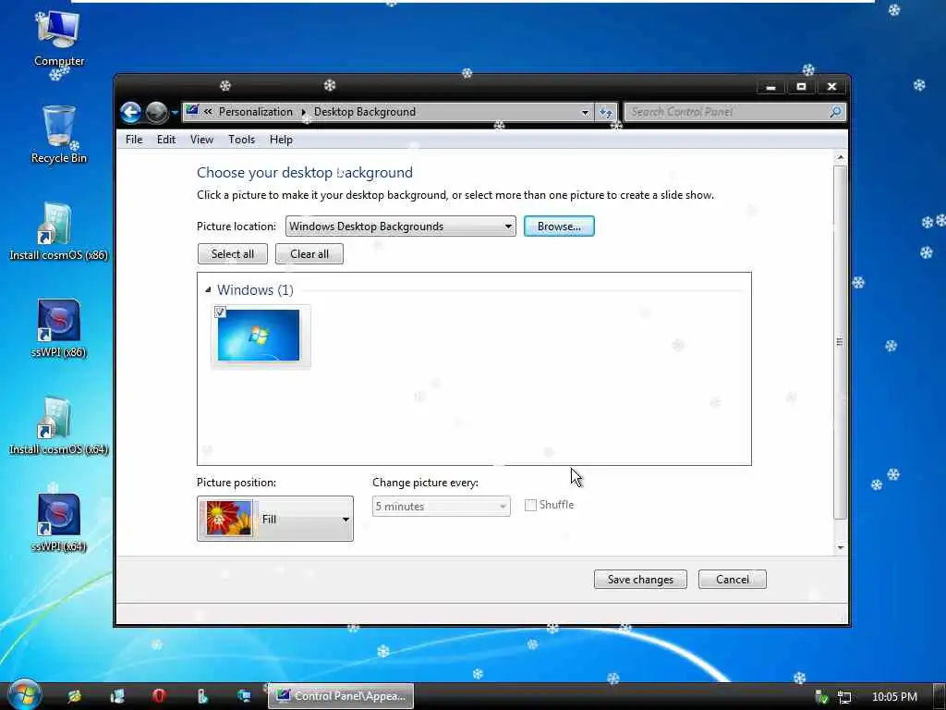Open the recent pages dropdown arrow

pos(175,112)
